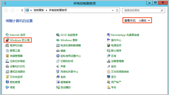169x95 pixels.
Task: Click the 通知区域图标 icon
Action: click(7, 72)
